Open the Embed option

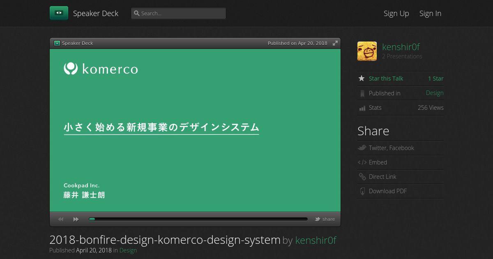pyautogui.click(x=378, y=162)
